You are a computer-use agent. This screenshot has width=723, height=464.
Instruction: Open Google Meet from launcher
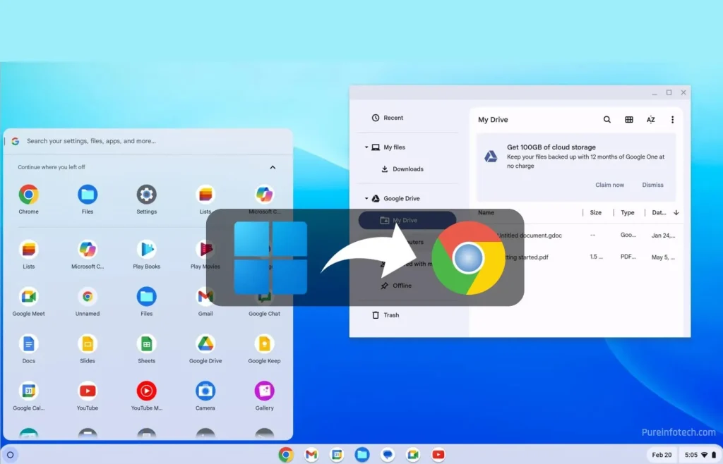coord(29,297)
